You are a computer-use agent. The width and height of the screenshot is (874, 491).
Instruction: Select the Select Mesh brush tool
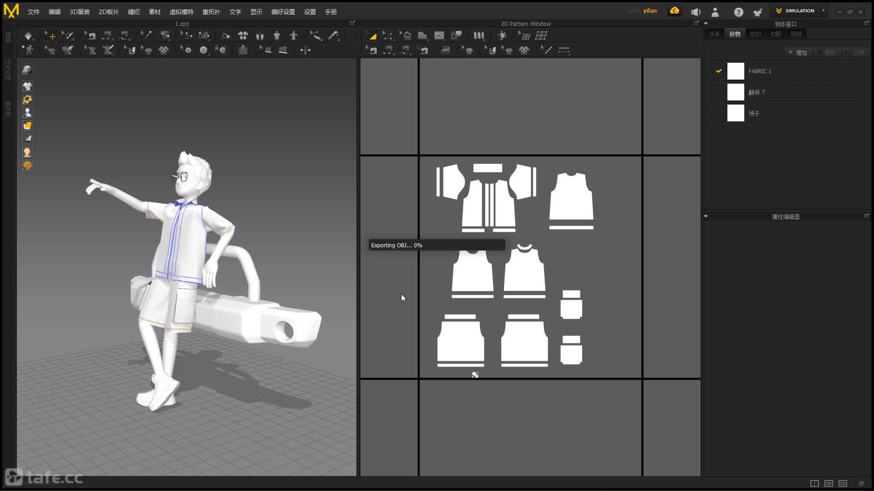(x=68, y=35)
